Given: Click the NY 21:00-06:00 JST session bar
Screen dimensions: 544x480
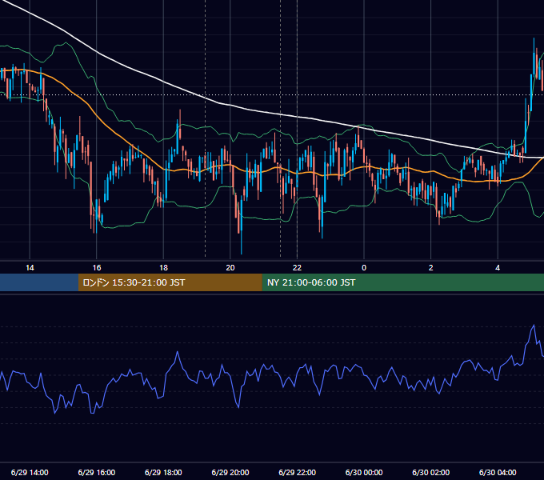Looking at the screenshot, I should tap(402, 282).
